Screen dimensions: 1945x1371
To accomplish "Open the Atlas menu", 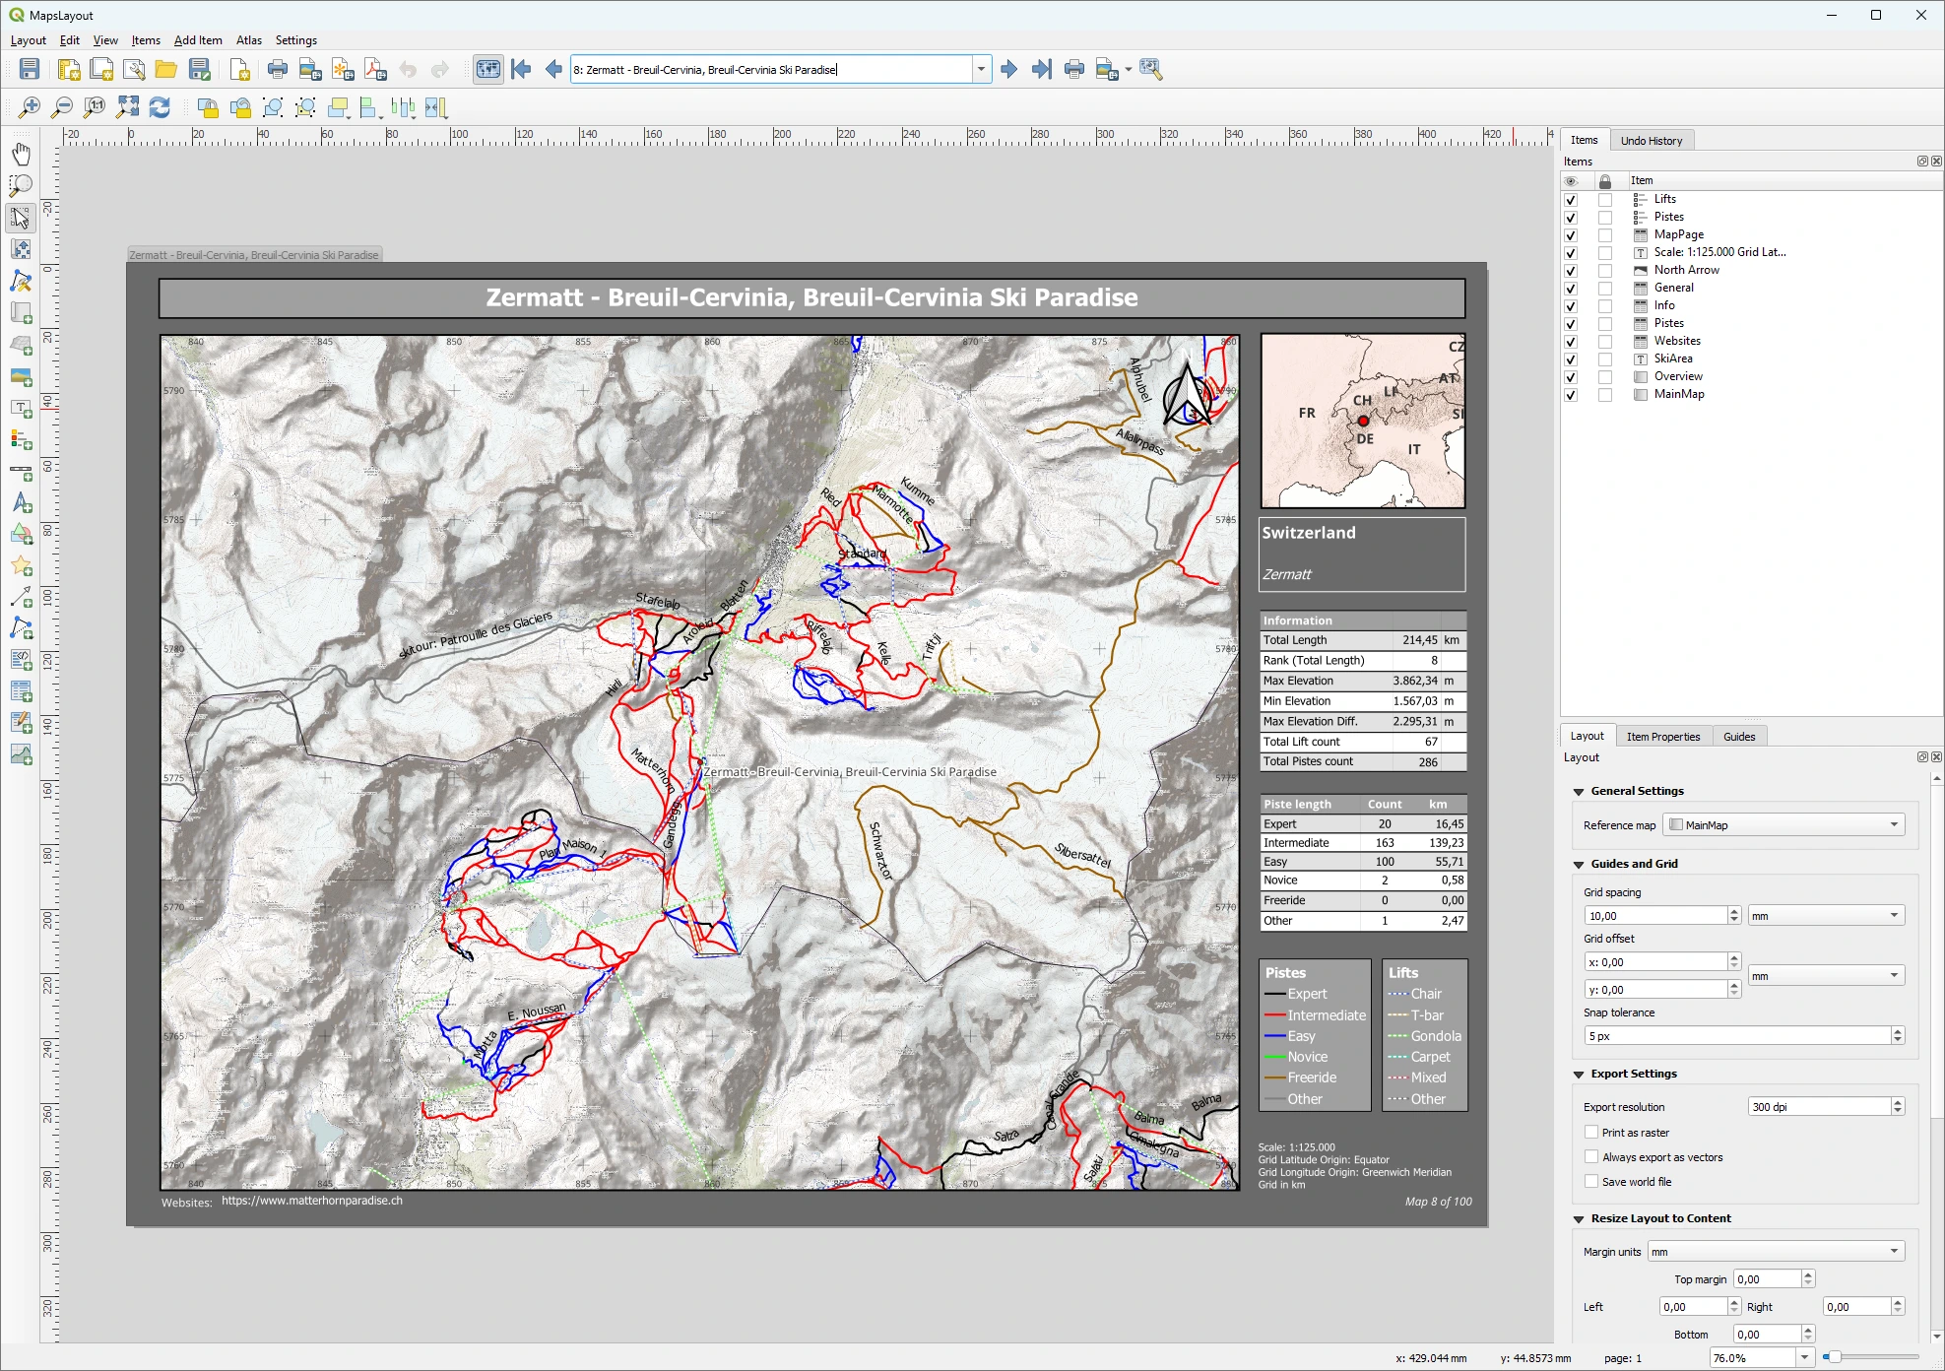I will click(248, 40).
